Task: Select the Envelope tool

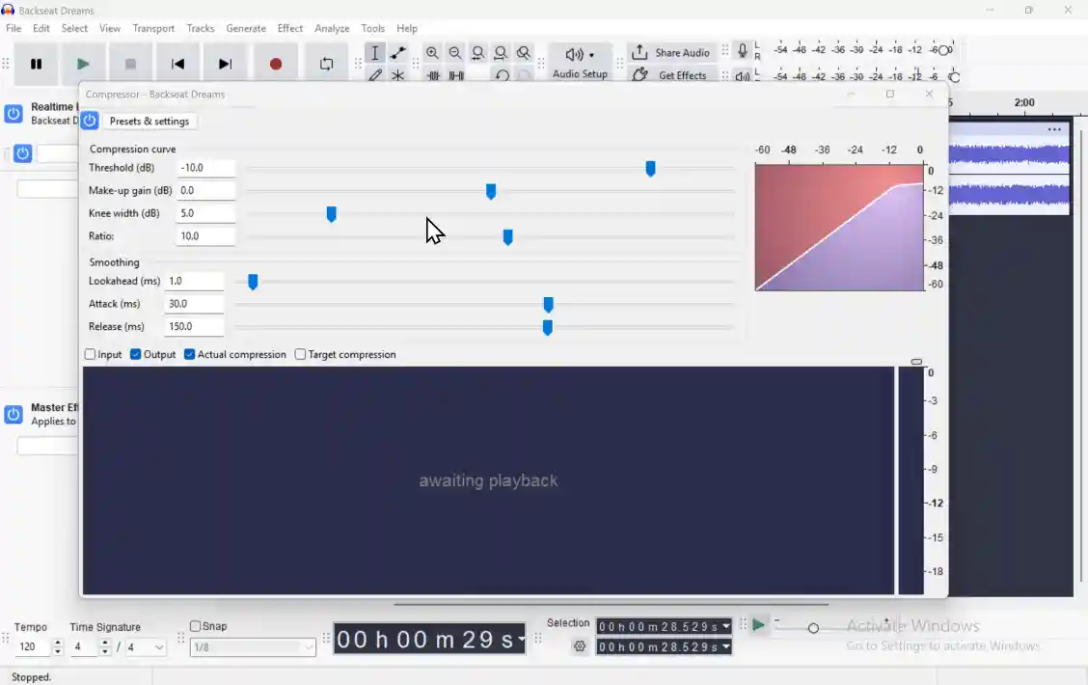Action: [398, 53]
